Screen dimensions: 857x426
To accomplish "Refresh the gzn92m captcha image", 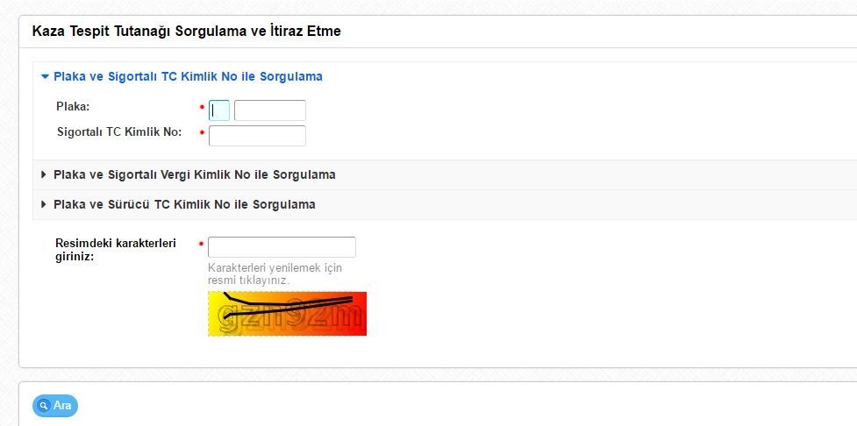I will pyautogui.click(x=288, y=314).
